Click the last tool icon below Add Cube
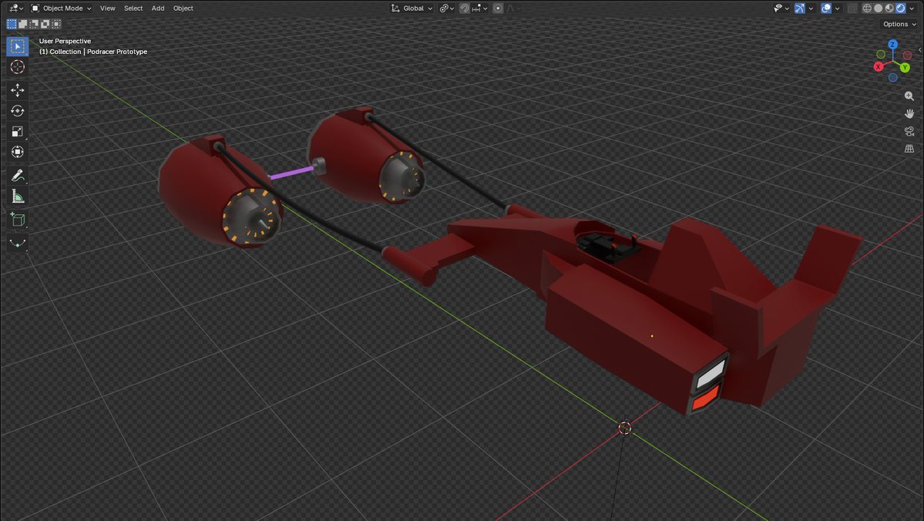This screenshot has height=521, width=924. coord(17,243)
